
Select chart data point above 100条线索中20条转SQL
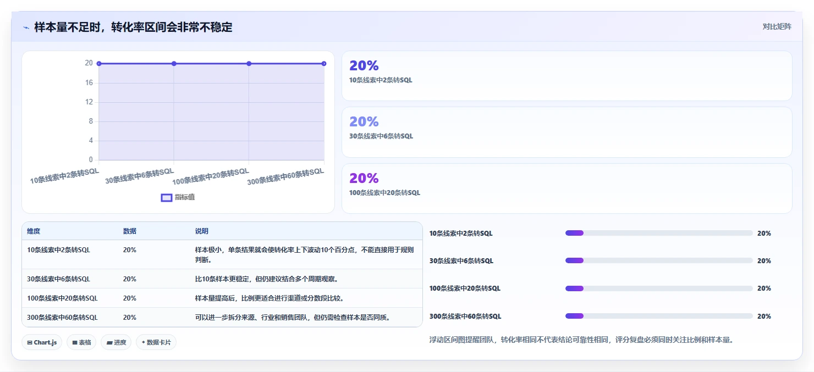[249, 64]
